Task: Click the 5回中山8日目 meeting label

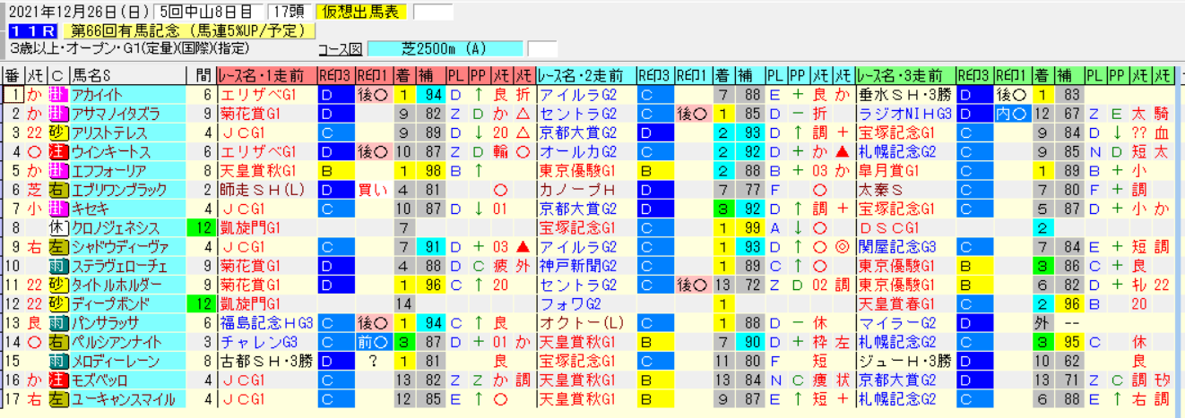Action: 208,12
